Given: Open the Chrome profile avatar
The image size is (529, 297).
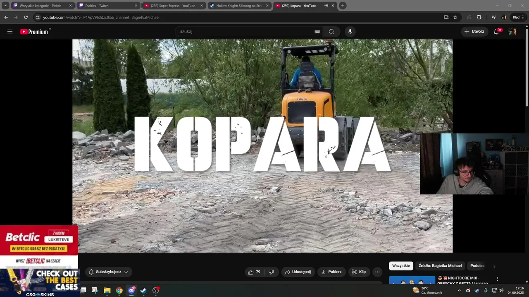Looking at the screenshot, I should 504,17.
